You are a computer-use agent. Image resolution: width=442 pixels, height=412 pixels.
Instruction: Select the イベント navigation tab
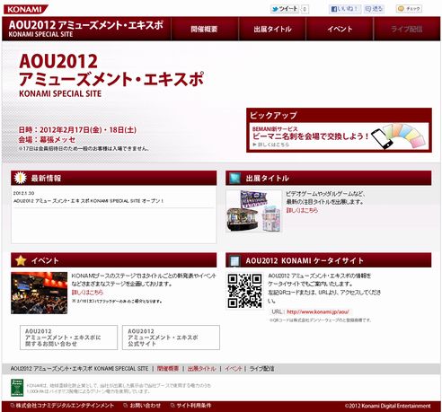point(340,29)
